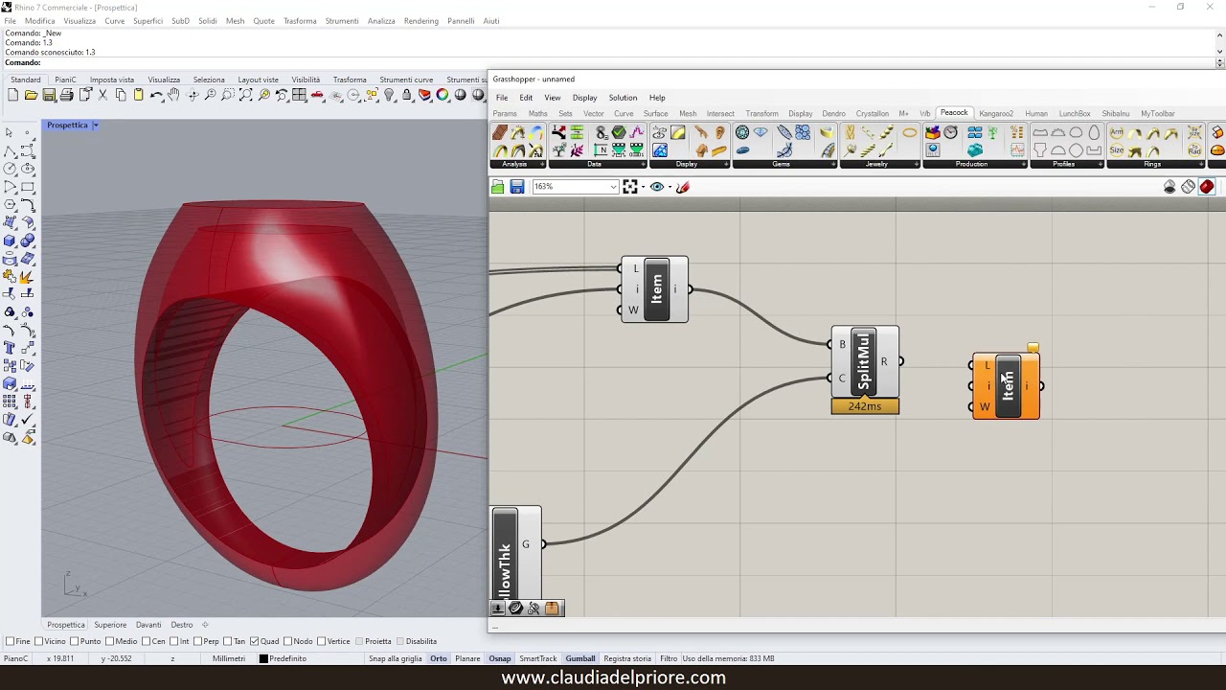
Task: Enable the Fine osnap checkbox
Action: coord(10,641)
